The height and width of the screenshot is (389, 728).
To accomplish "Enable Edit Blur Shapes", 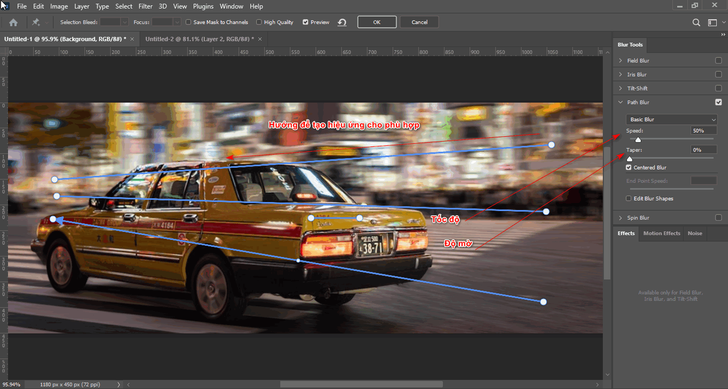I will 628,198.
